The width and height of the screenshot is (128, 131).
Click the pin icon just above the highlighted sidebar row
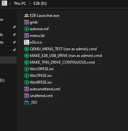tap(14, 50)
